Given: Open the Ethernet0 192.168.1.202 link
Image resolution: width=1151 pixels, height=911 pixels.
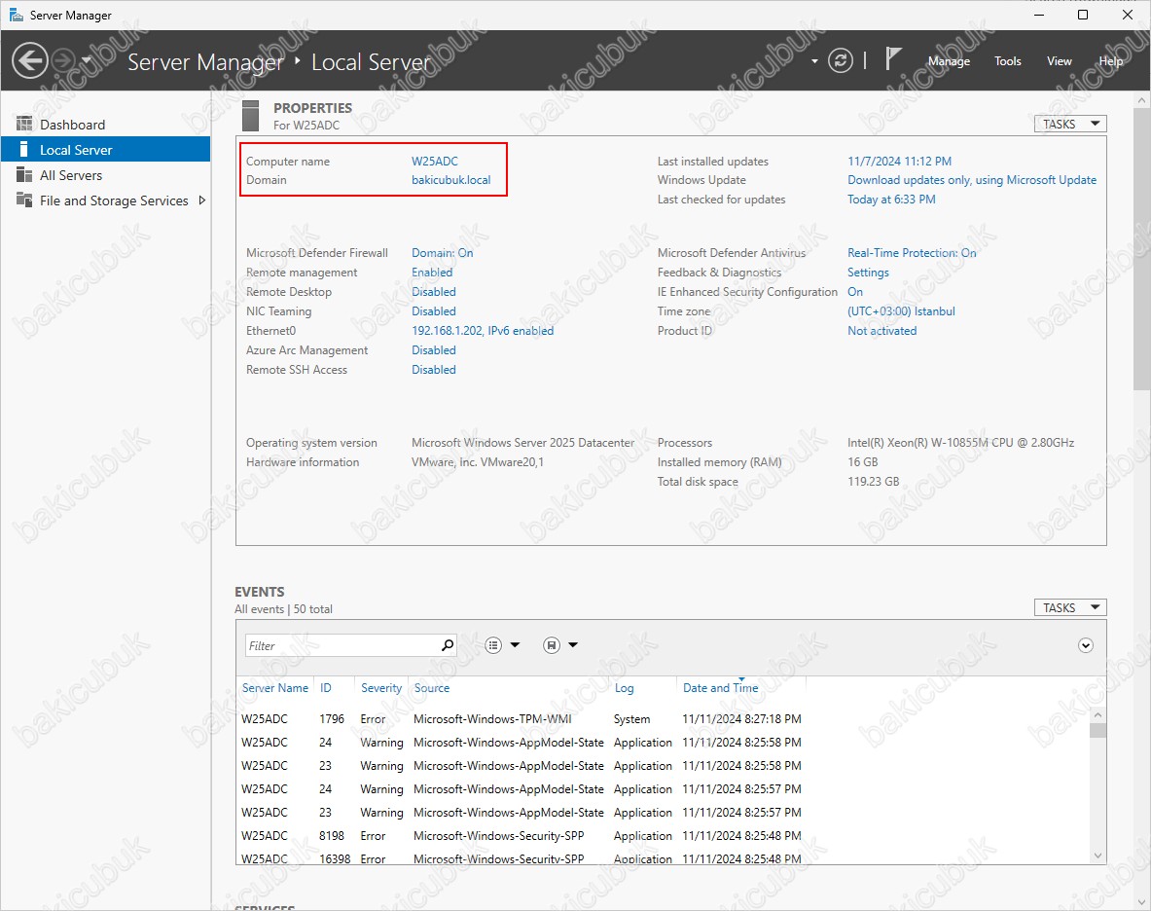Looking at the screenshot, I should click(x=483, y=330).
